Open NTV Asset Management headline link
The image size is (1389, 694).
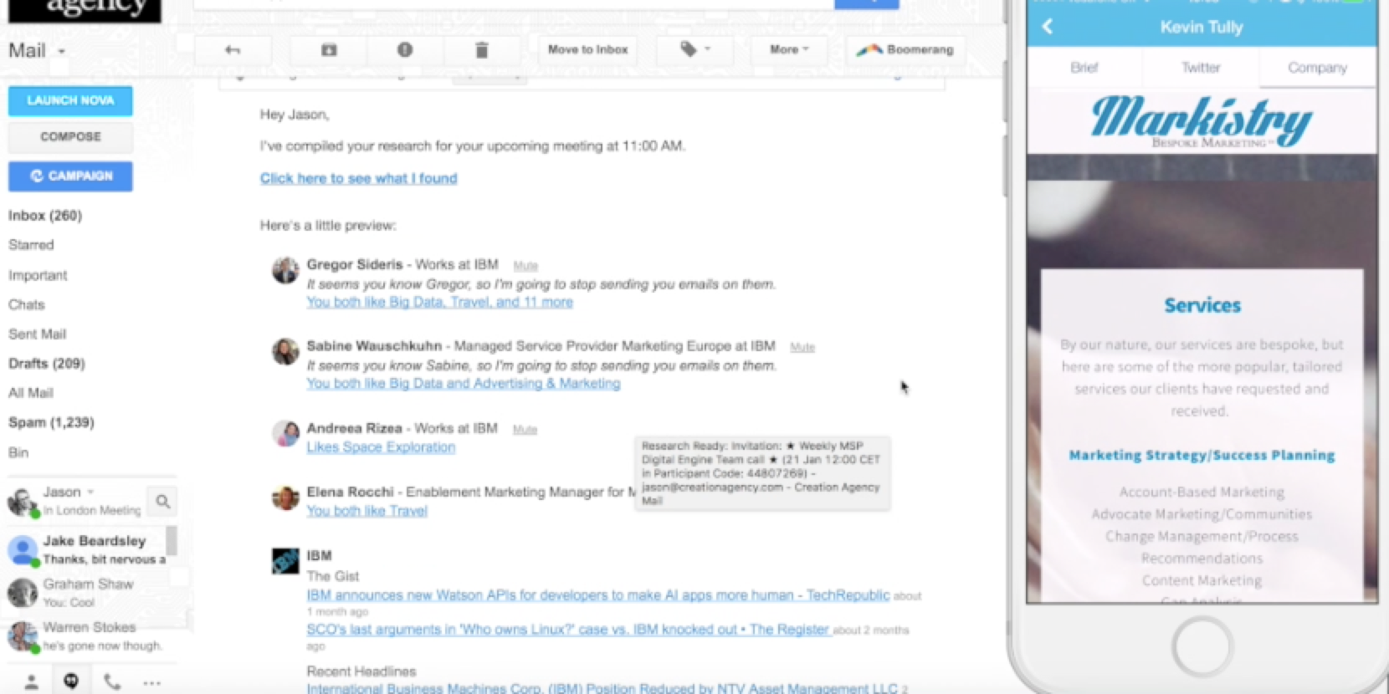pos(602,688)
